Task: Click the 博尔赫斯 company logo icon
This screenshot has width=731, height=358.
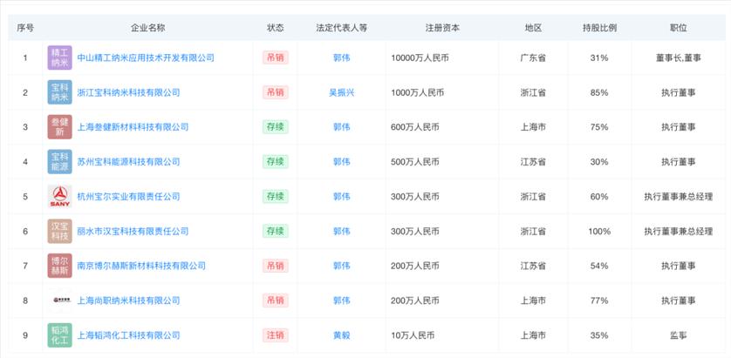Action: pyautogui.click(x=59, y=266)
